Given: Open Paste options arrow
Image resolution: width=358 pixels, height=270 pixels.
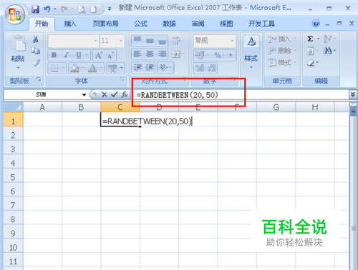Looking at the screenshot, I should pyautogui.click(x=18, y=68).
